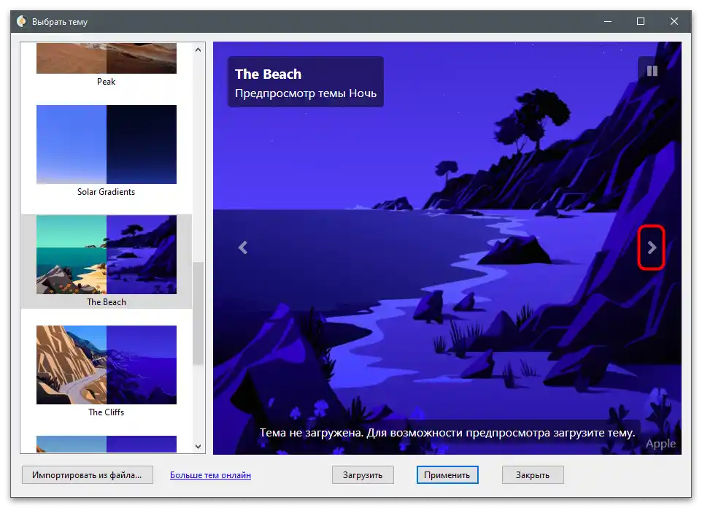Open the Импортировать из файла dialog
Screen dimensions: 702x508
88,475
